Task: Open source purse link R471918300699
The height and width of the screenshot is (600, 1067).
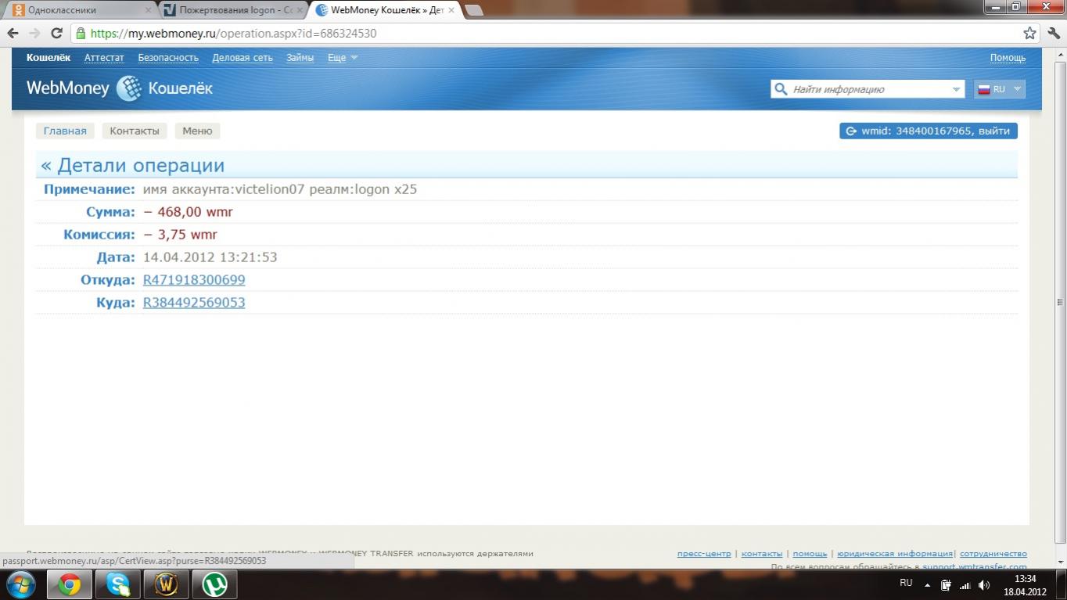Action: pyautogui.click(x=194, y=280)
